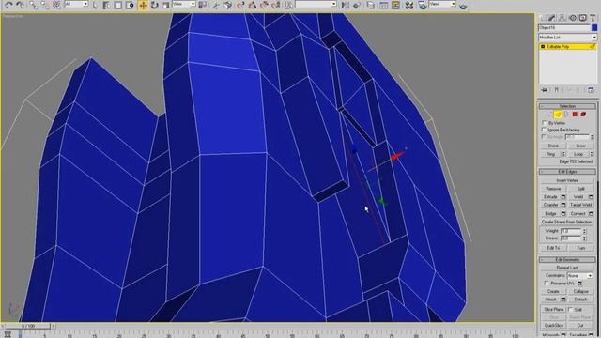601x338 pixels.
Task: Switch to Edge sub-object level
Action: [x=558, y=115]
